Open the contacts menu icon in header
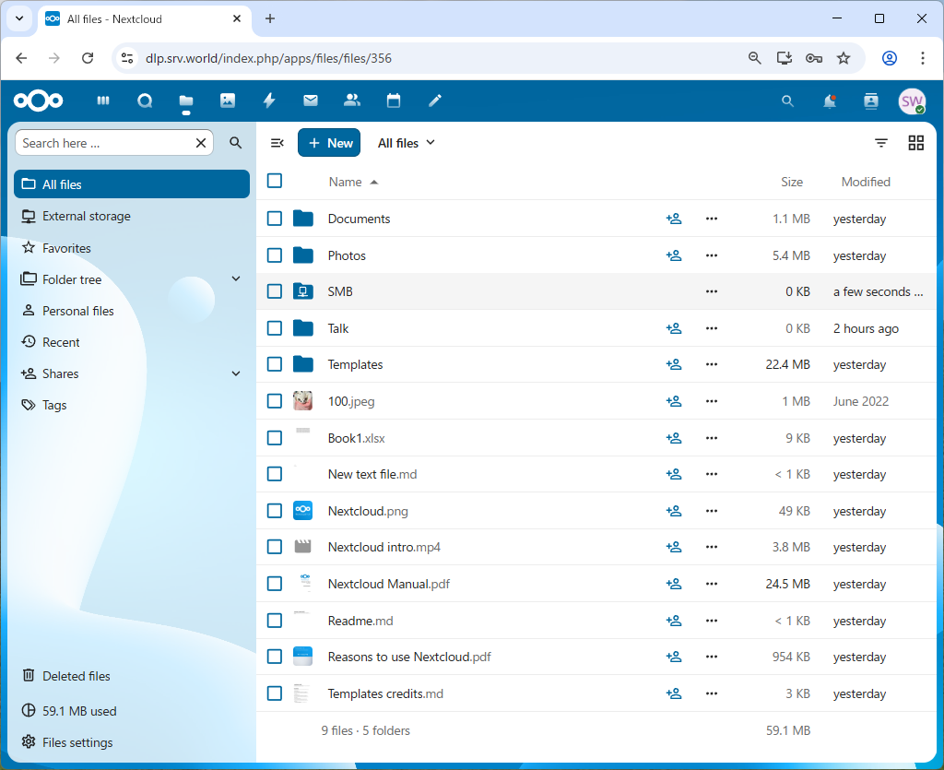This screenshot has width=944, height=770. coord(871,101)
